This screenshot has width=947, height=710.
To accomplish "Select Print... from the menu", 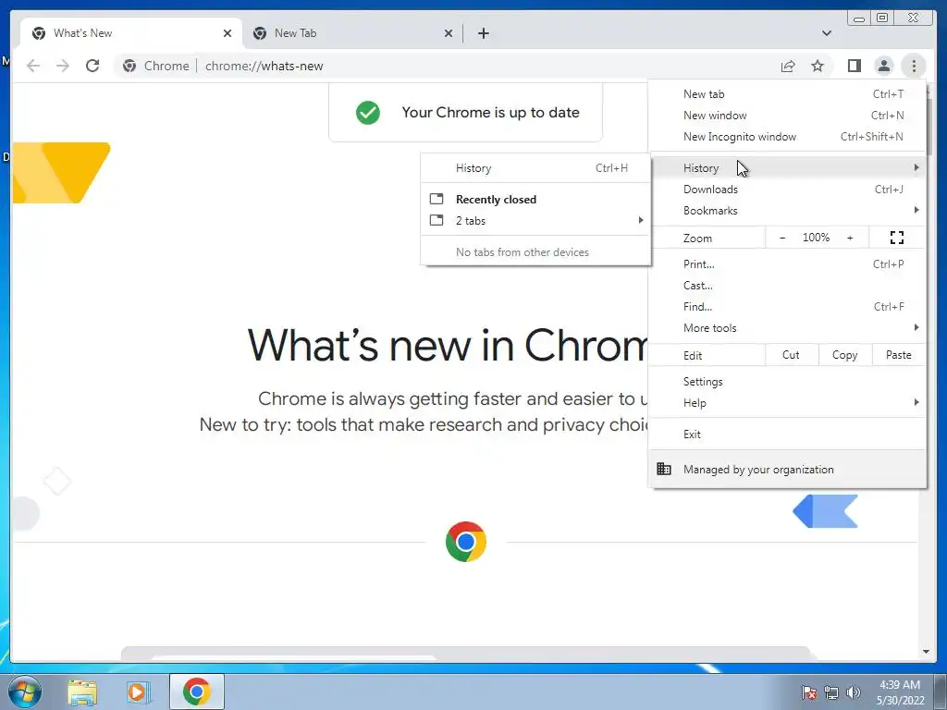I will [x=788, y=264].
